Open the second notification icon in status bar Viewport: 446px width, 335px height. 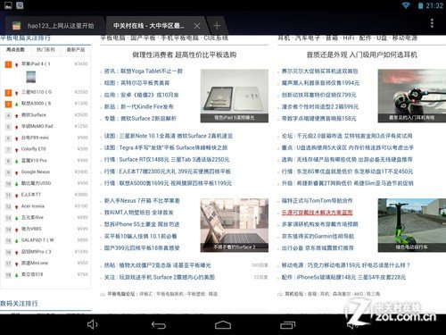click(20, 5)
